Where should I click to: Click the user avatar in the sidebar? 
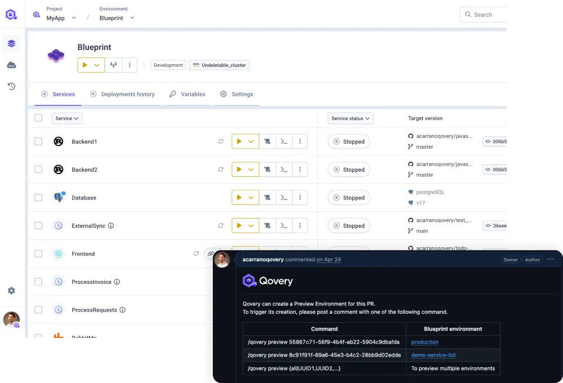coord(11,319)
